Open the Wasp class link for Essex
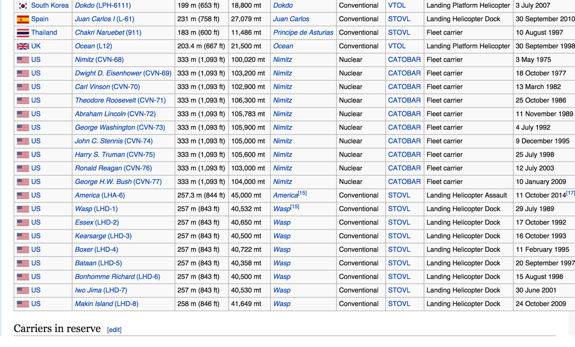Screen dimensions: 575x347 click(282, 223)
